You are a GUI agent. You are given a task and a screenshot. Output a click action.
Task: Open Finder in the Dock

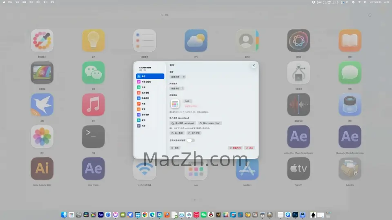[x=64, y=215]
